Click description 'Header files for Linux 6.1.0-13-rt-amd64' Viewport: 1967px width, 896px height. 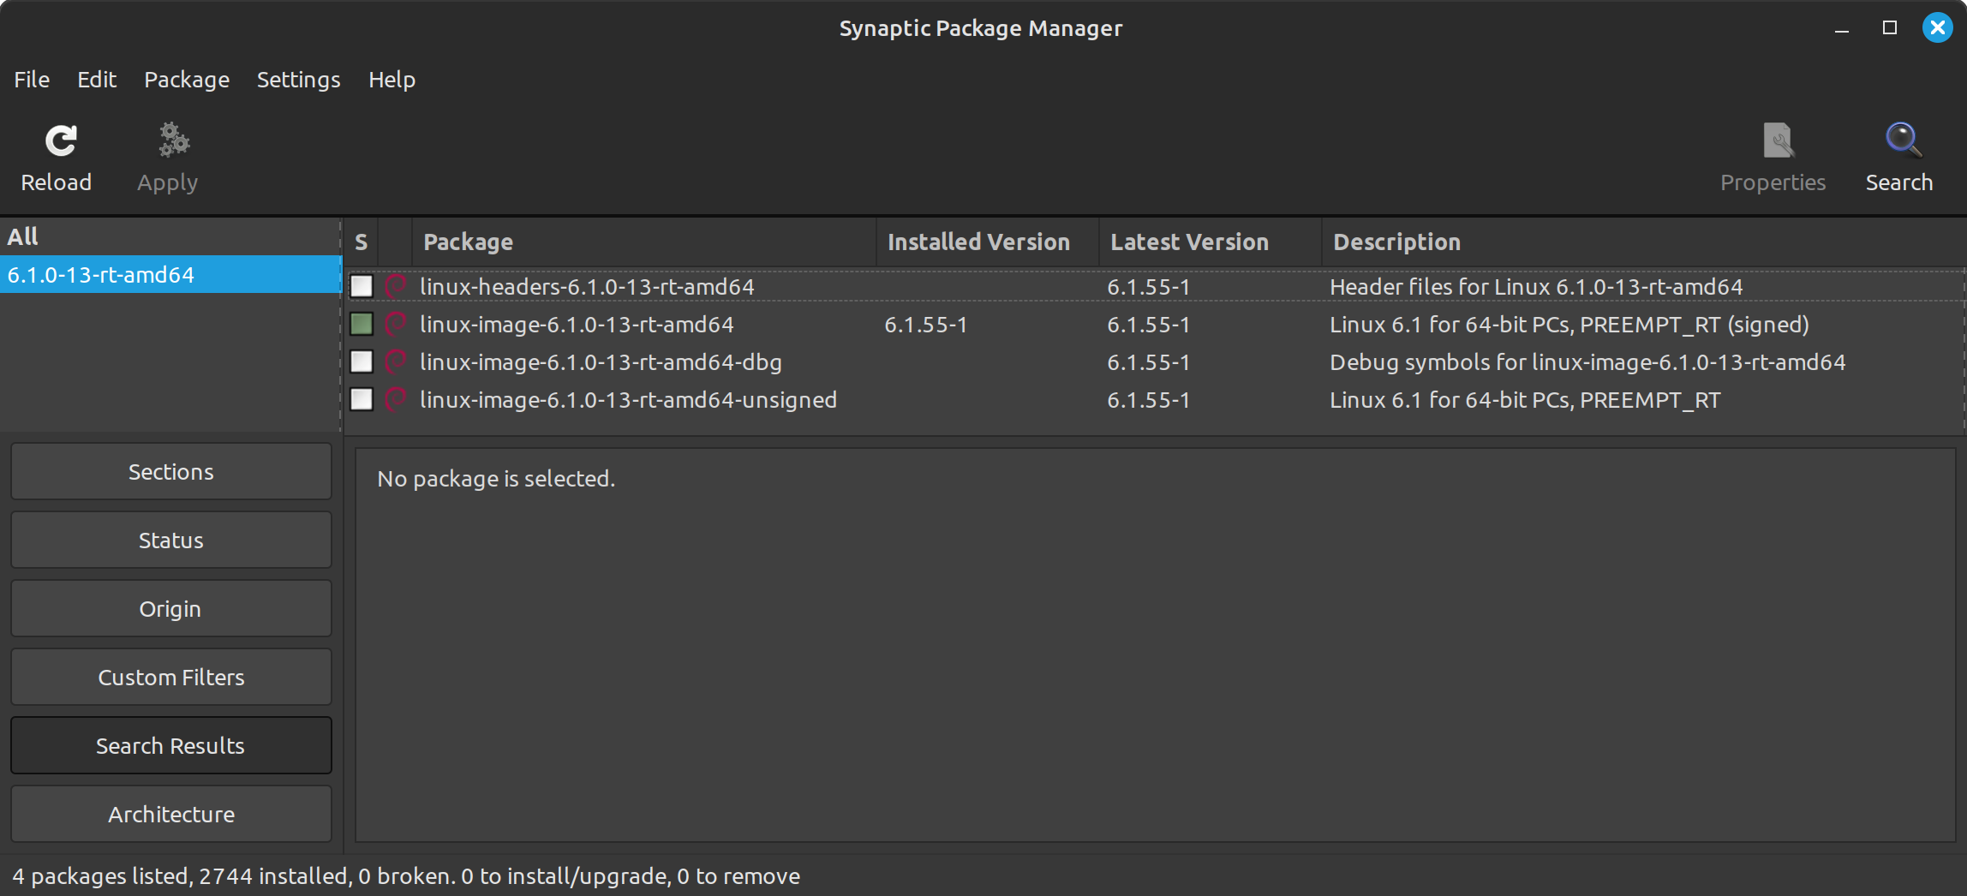pos(1536,286)
